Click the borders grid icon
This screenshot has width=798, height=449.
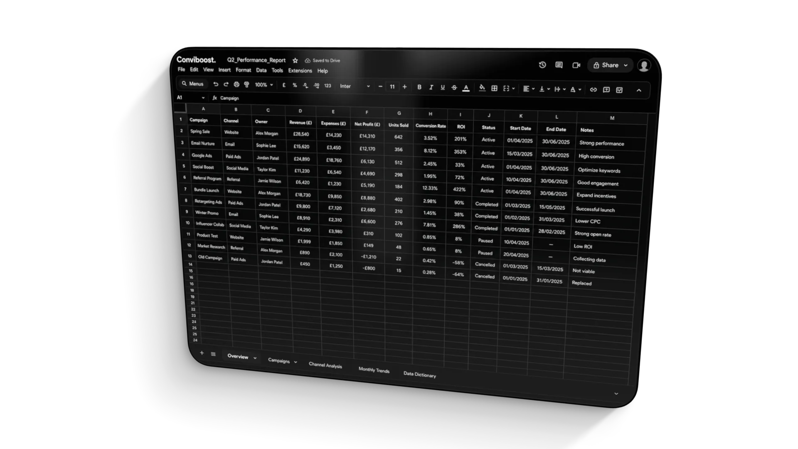tap(494, 88)
